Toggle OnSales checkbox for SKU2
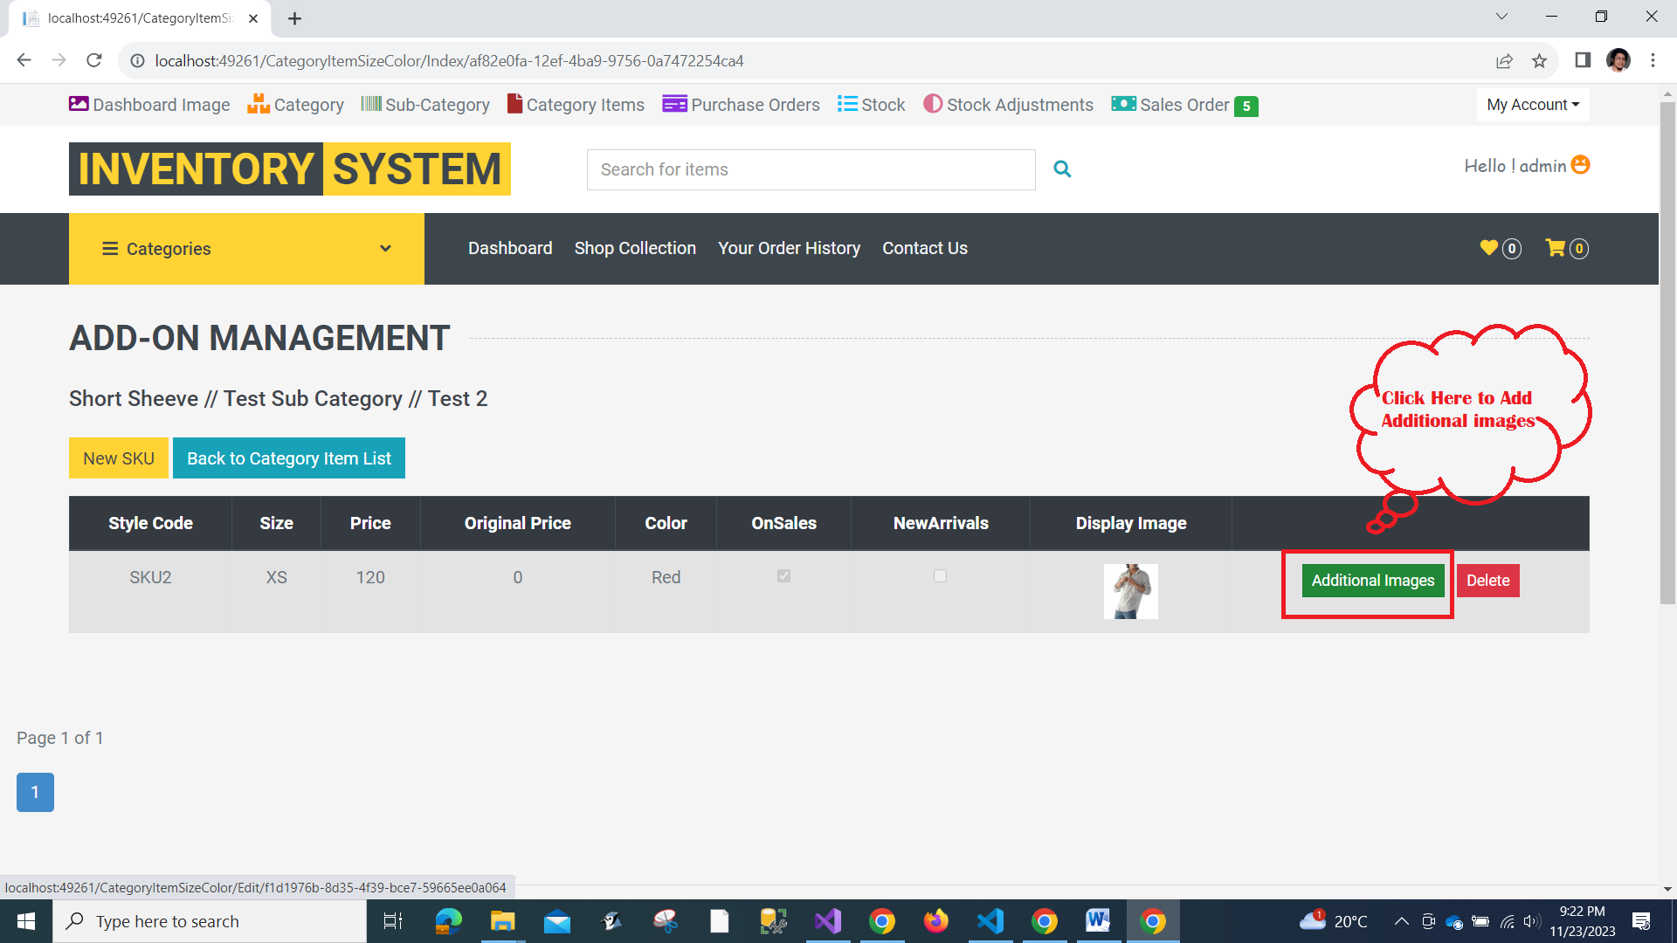1677x943 pixels. [x=783, y=576]
